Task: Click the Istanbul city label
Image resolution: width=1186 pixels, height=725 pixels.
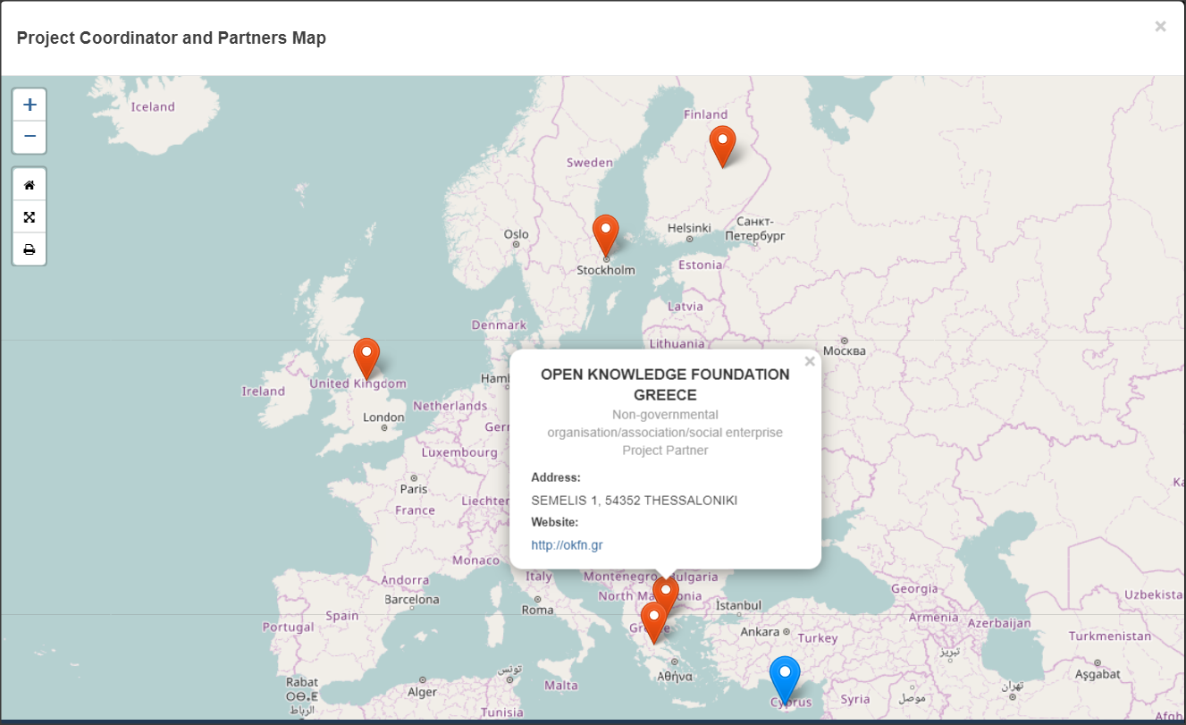Action: click(x=738, y=606)
